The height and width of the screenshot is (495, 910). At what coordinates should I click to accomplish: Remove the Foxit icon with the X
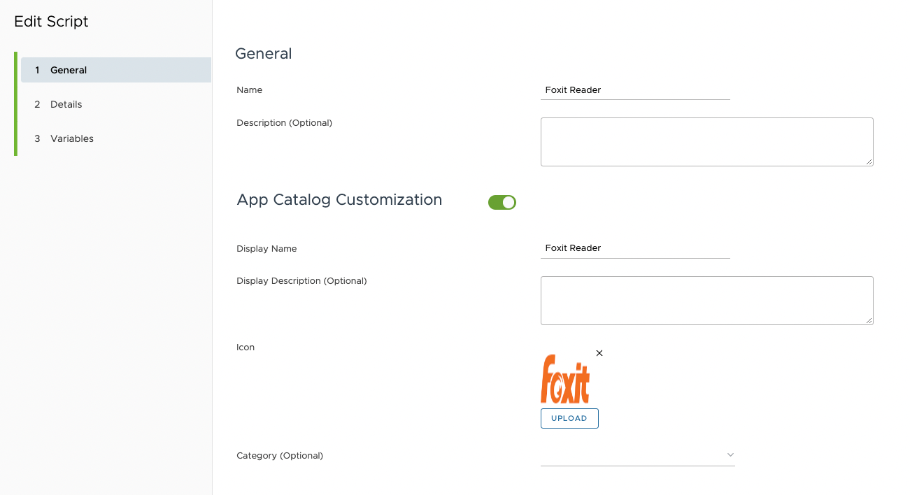(x=599, y=353)
